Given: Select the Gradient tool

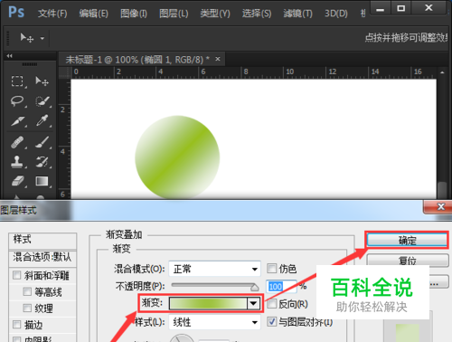Looking at the screenshot, I should click(42, 181).
